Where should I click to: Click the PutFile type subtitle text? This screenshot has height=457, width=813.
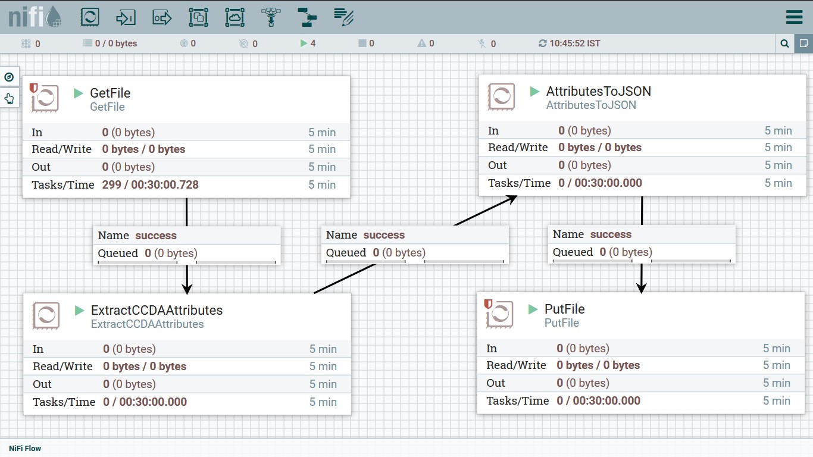[x=562, y=323]
